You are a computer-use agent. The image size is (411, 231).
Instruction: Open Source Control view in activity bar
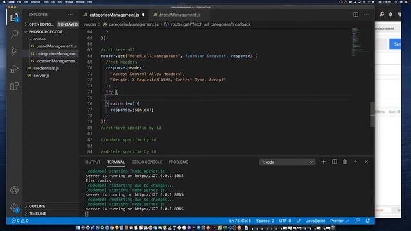point(14,51)
